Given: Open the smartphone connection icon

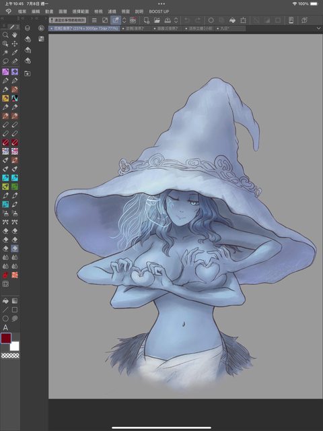Looking at the screenshot, I should [291, 20].
